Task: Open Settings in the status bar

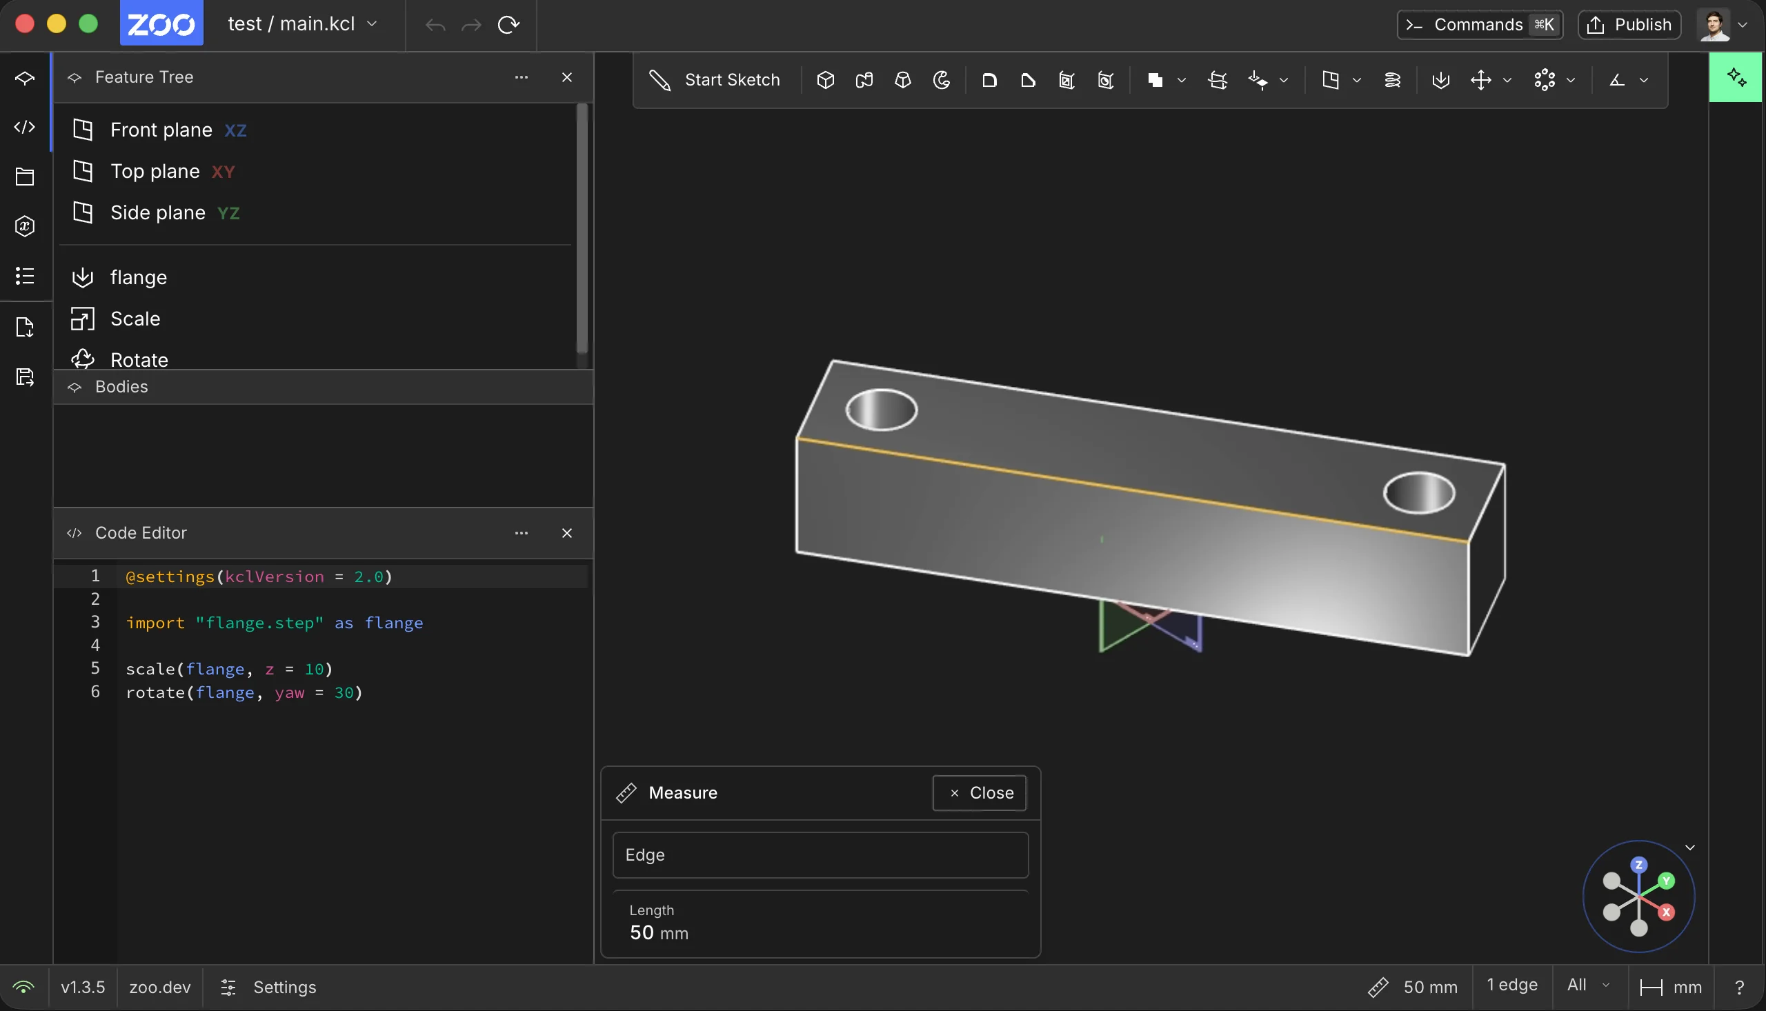Action: [x=268, y=987]
